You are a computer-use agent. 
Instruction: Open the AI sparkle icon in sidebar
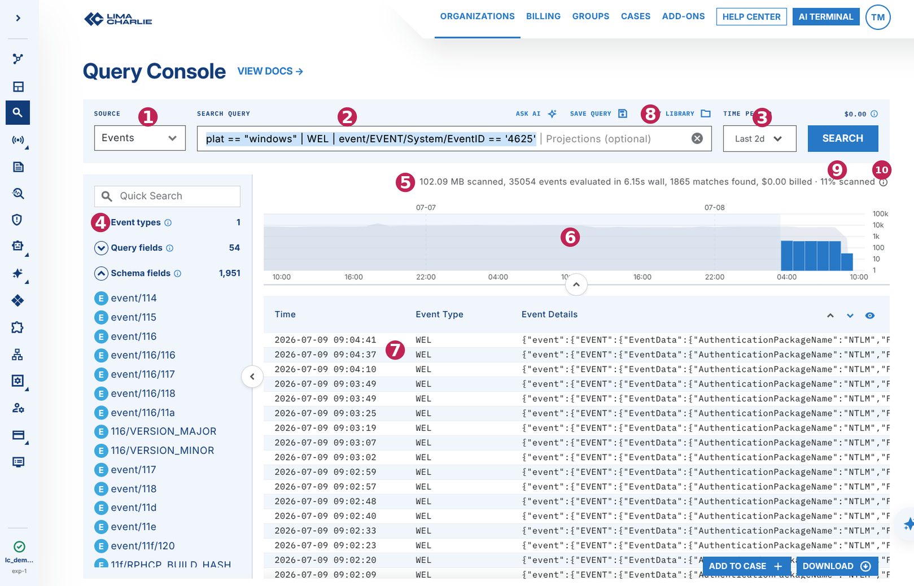click(x=18, y=273)
